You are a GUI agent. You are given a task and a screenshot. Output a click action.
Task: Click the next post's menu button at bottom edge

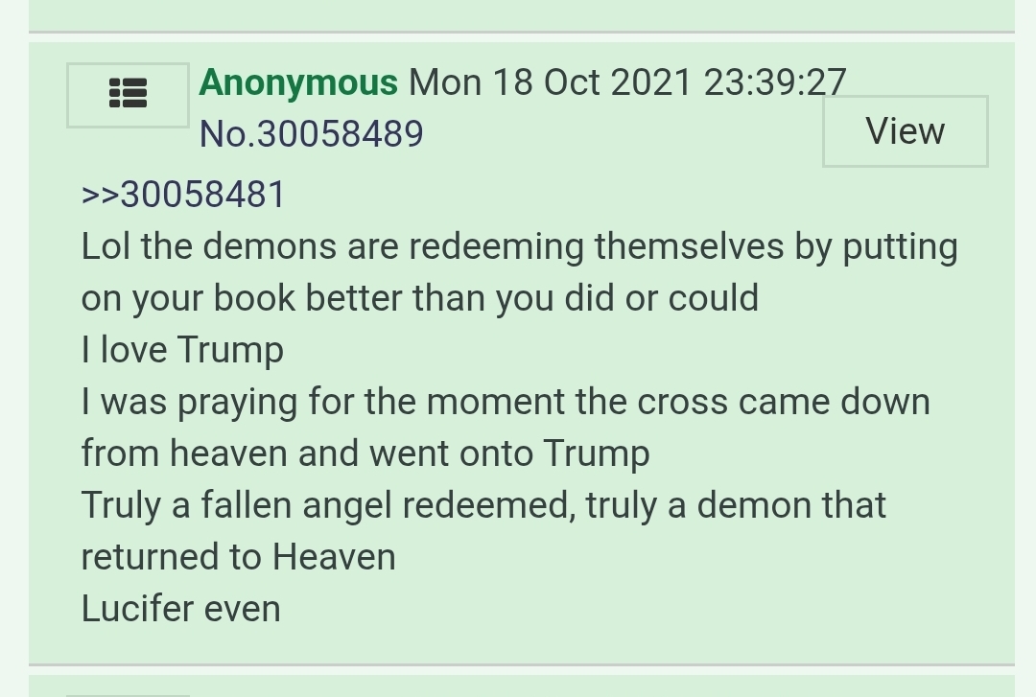tap(128, 695)
